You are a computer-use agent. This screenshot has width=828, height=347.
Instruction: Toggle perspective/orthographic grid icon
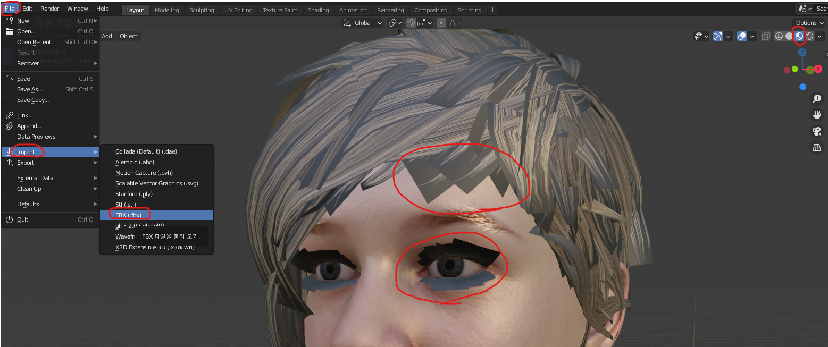pyautogui.click(x=817, y=148)
